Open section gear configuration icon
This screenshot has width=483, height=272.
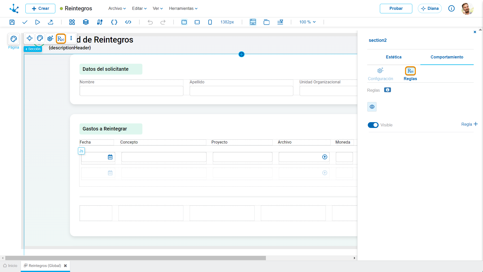[x=50, y=38]
